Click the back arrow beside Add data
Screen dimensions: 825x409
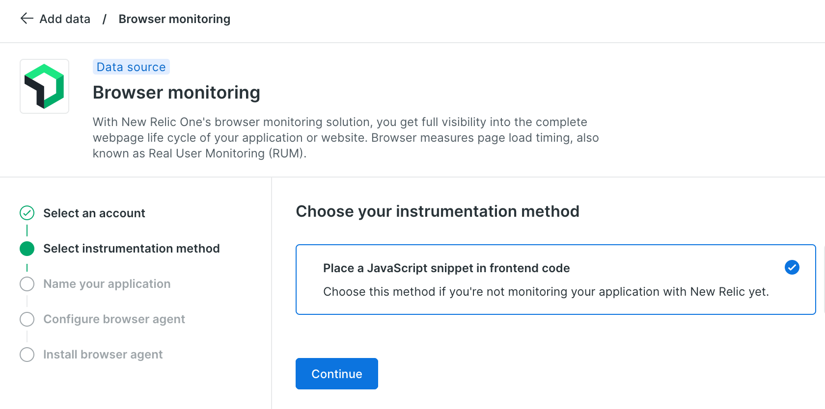click(27, 18)
